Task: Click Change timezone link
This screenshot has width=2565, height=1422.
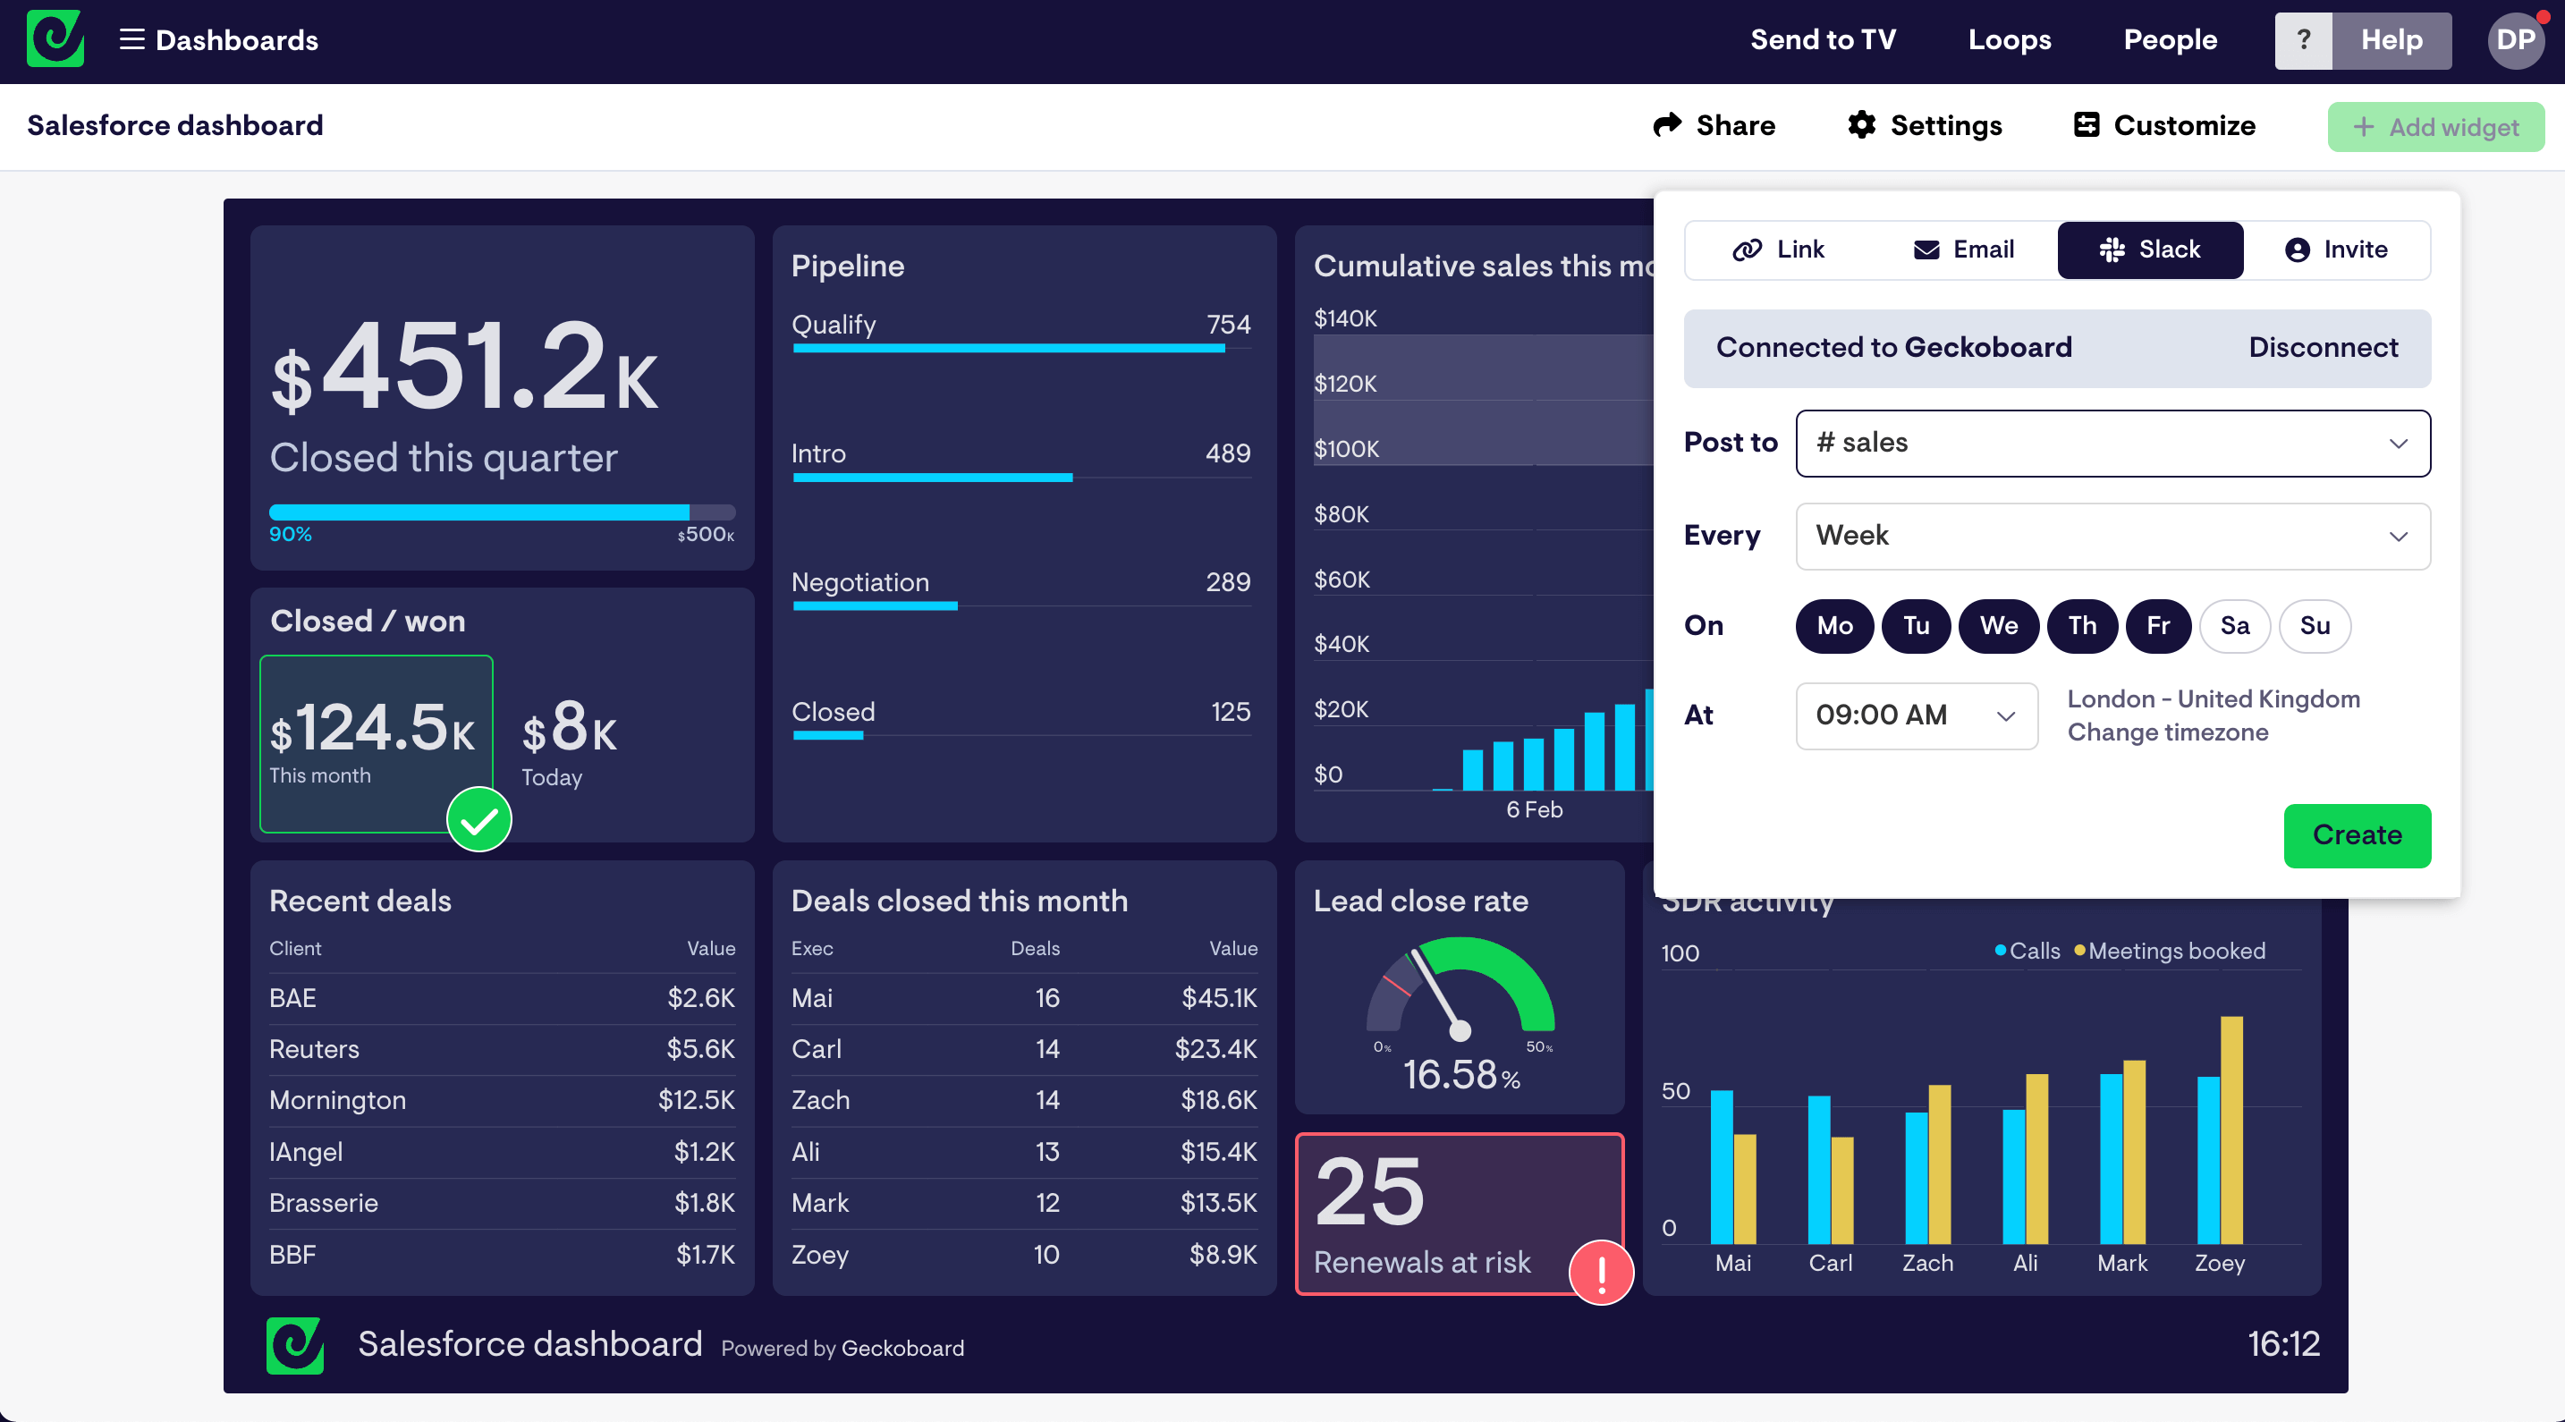Action: point(2168,732)
